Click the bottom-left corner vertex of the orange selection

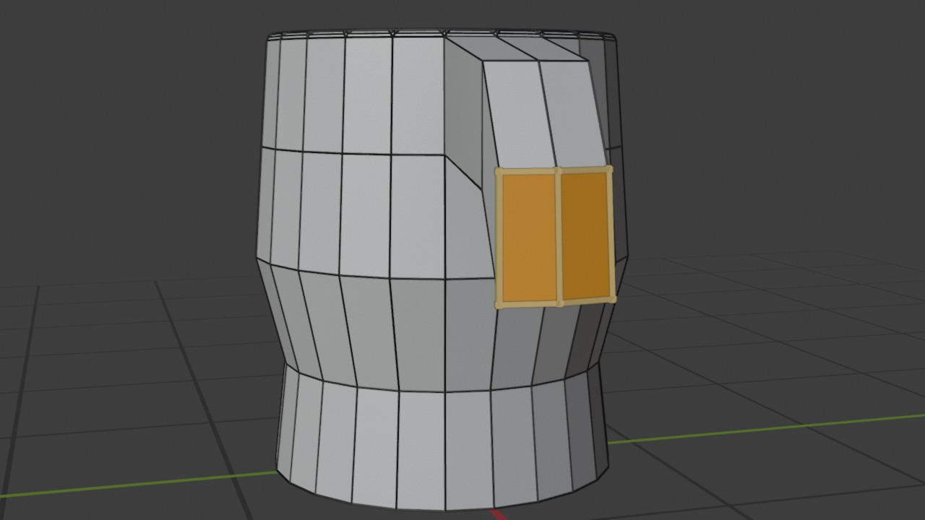(x=499, y=305)
